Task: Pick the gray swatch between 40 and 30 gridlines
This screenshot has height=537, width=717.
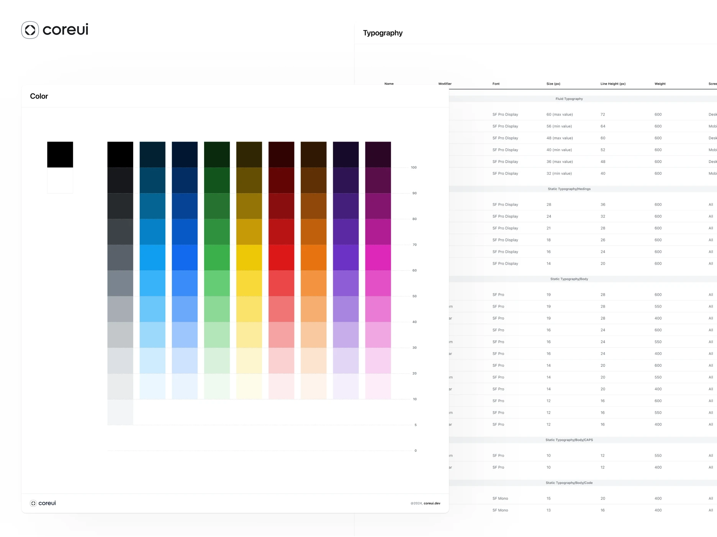Action: 120,335
